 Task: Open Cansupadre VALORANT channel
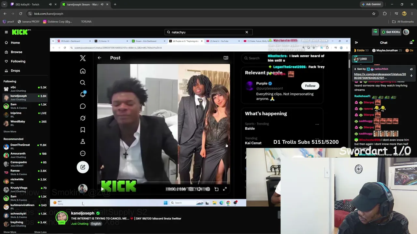tap(25, 164)
